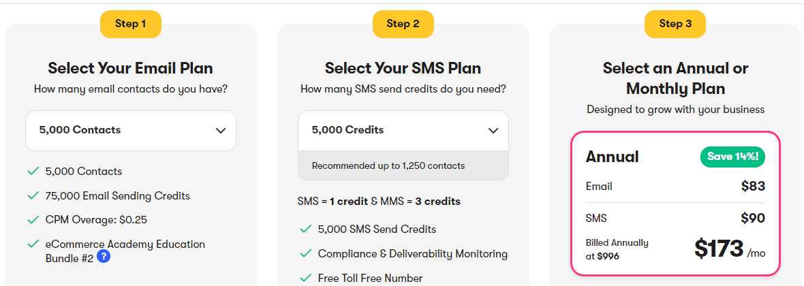Click the Save 14%! badge
804x286 pixels.
tap(732, 157)
